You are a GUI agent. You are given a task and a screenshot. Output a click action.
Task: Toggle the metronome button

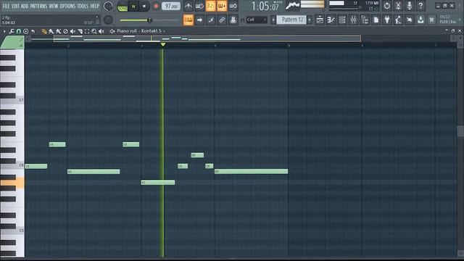click(188, 6)
